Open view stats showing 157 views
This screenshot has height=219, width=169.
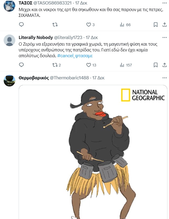point(122,65)
